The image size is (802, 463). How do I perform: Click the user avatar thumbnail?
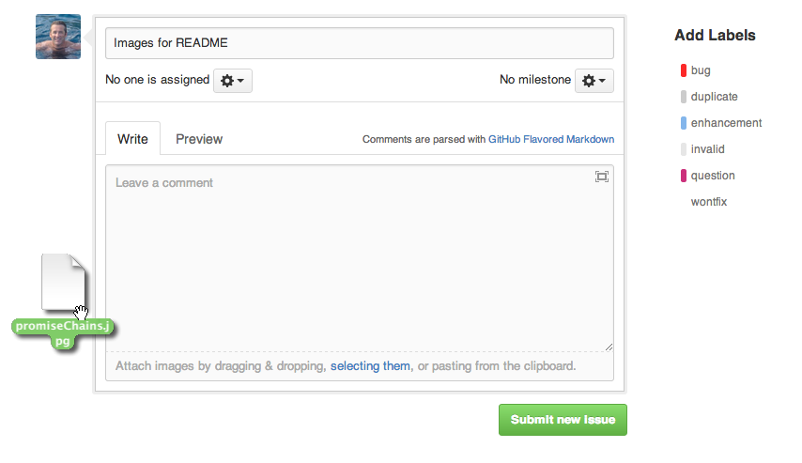point(57,37)
